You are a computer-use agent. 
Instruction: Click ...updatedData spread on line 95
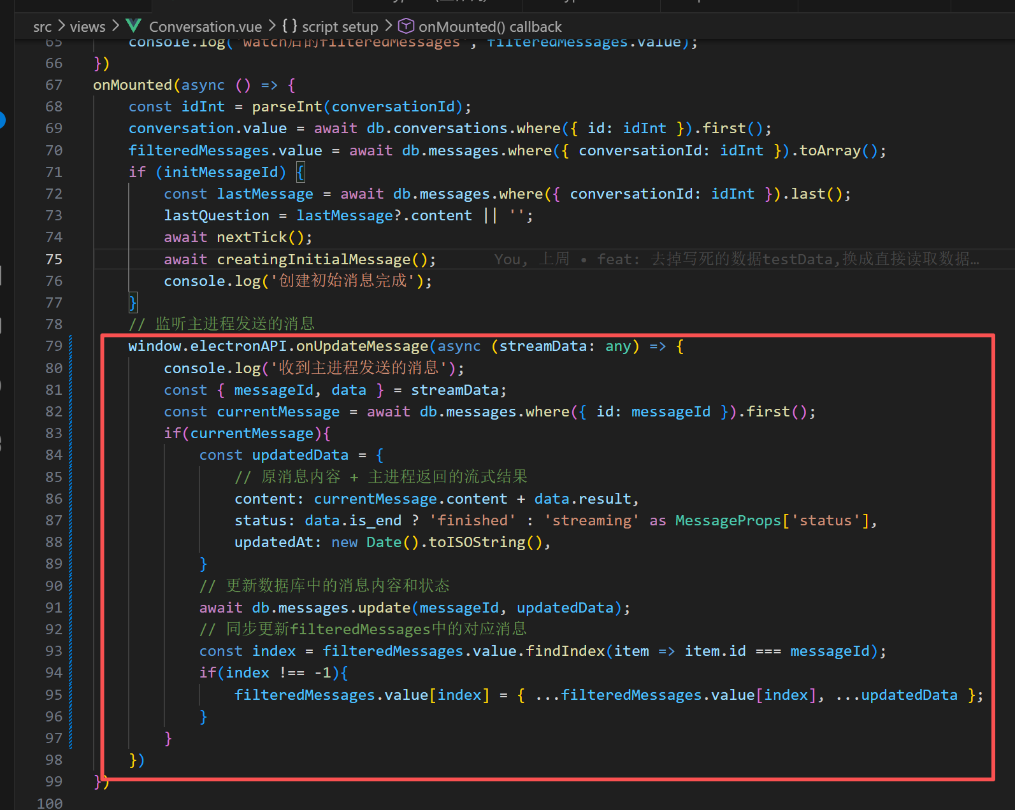tap(896, 695)
